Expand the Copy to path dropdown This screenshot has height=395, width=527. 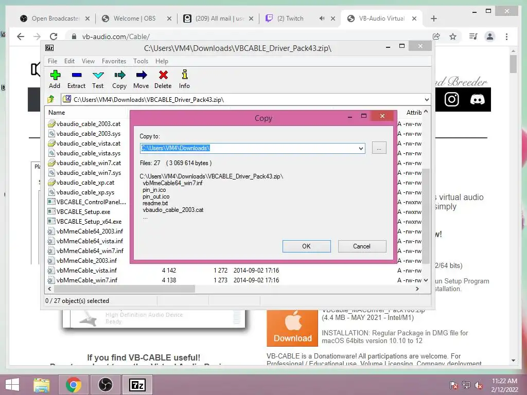(361, 148)
